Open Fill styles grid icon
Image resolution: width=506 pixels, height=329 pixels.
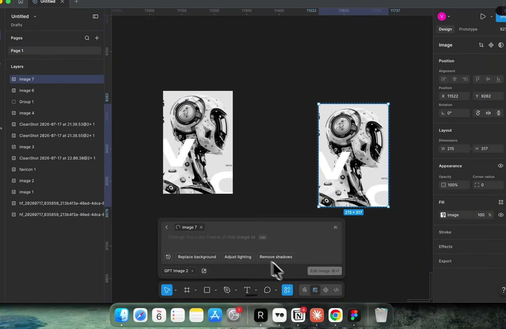[x=501, y=202]
